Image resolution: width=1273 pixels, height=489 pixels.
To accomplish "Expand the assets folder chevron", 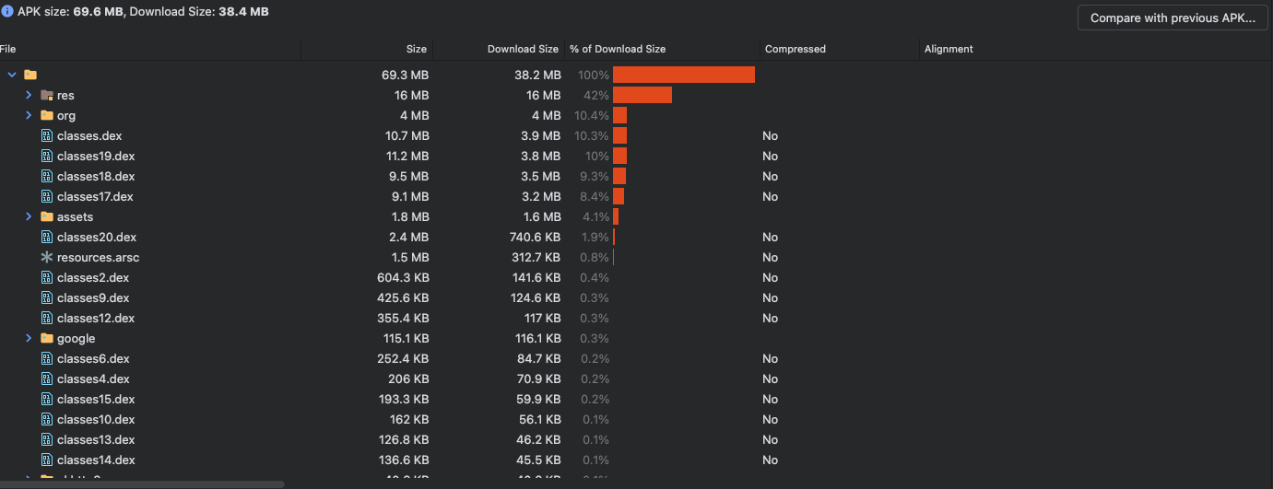I will tap(29, 216).
